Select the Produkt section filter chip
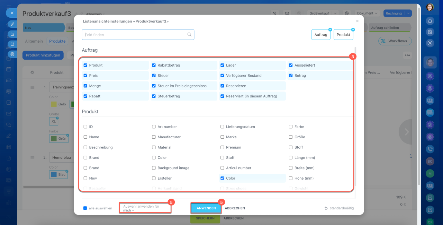443x225 pixels. point(343,35)
